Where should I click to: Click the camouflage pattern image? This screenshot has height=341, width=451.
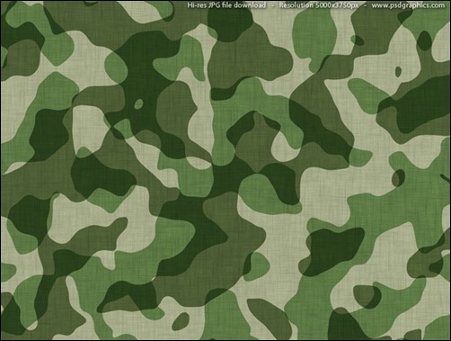pos(225,170)
